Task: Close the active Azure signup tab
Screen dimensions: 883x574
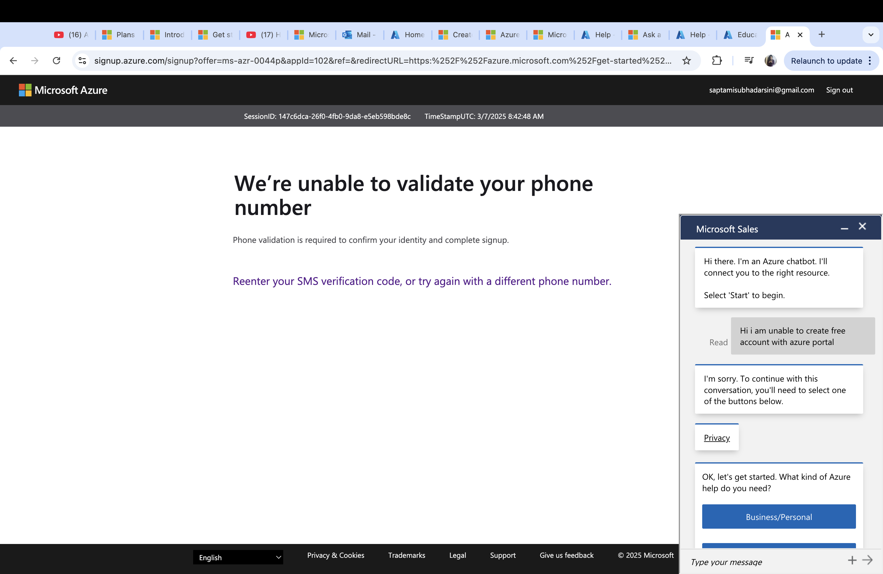Action: (x=800, y=35)
